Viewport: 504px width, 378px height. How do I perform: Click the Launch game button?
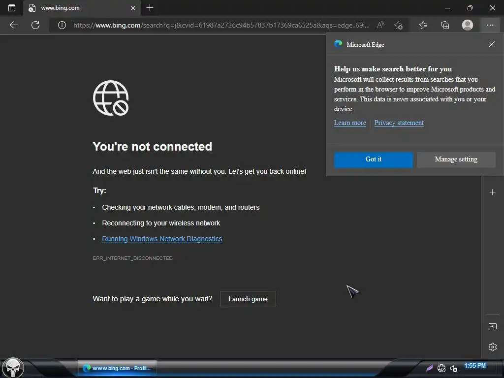coord(248,299)
